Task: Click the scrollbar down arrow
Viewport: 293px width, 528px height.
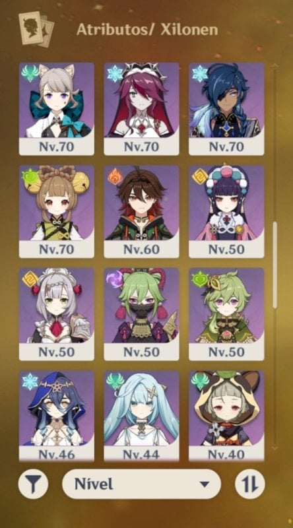Action: pyautogui.click(x=275, y=448)
